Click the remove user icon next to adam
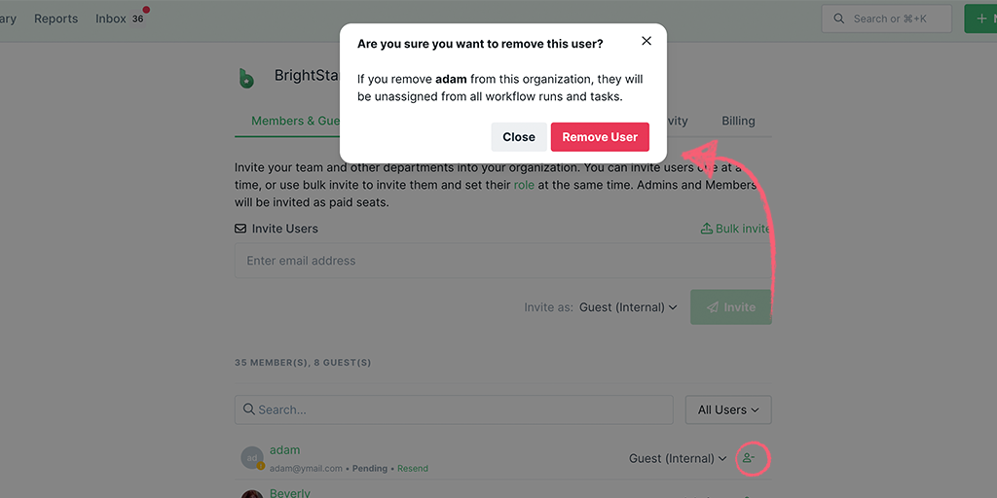This screenshot has height=498, width=997. (749, 458)
